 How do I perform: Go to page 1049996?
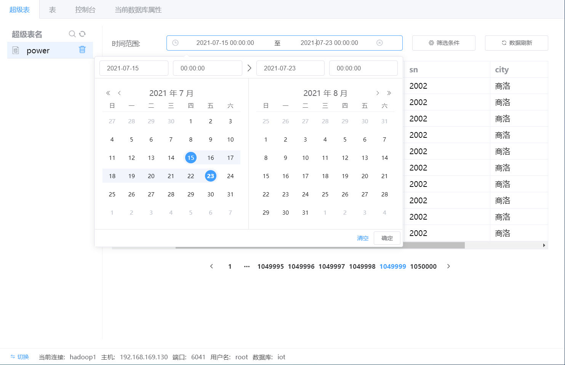(x=301, y=266)
